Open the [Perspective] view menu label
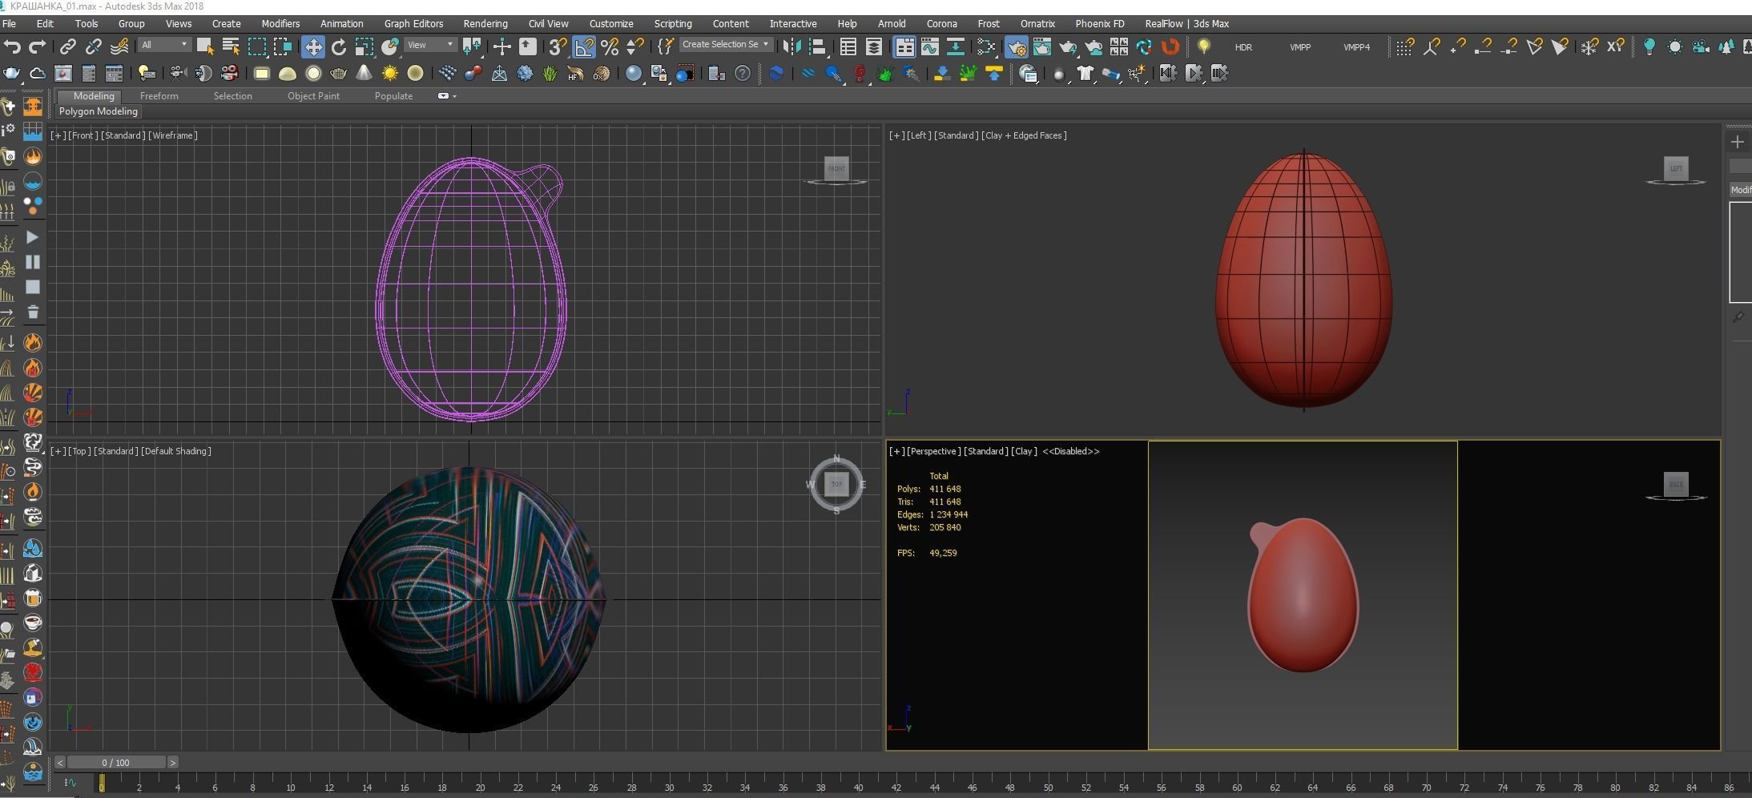This screenshot has width=1752, height=798. coord(933,451)
